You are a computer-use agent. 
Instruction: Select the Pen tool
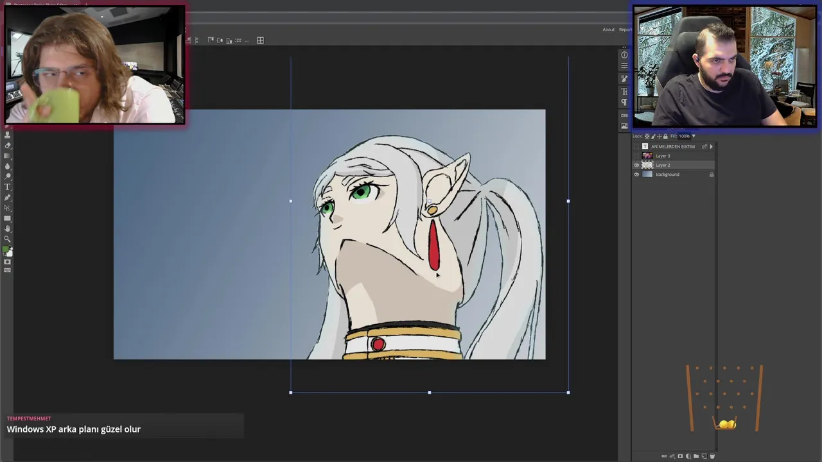8,198
